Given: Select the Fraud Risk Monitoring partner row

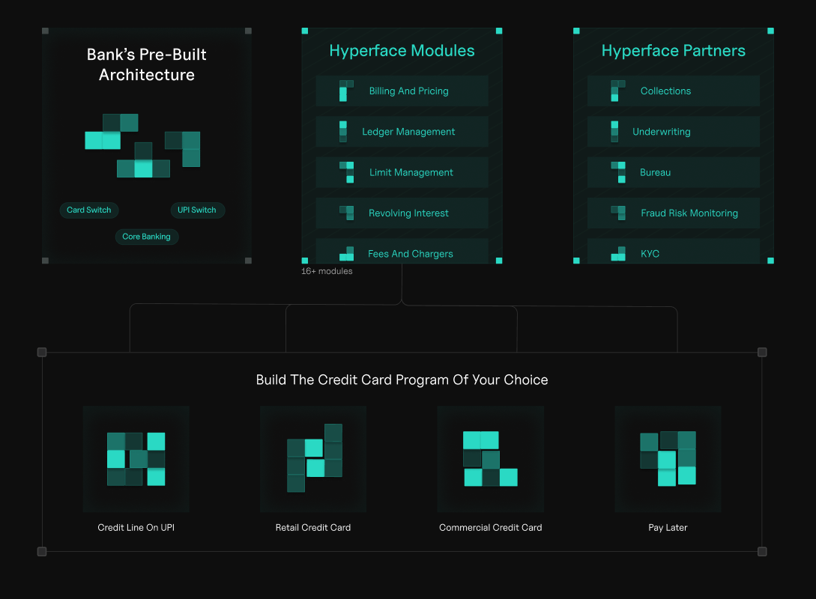Looking at the screenshot, I should click(x=674, y=213).
